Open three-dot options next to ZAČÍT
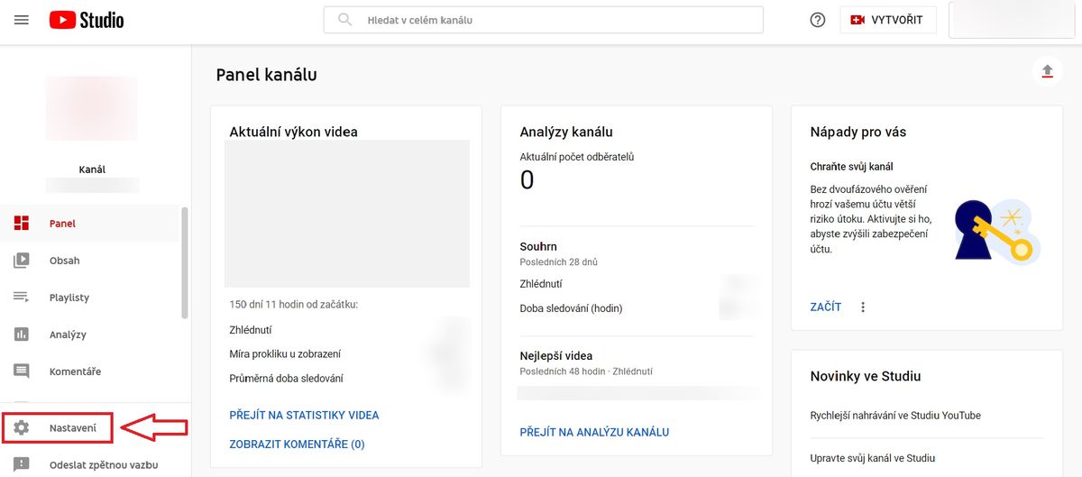This screenshot has height=477, width=1082. [x=863, y=307]
